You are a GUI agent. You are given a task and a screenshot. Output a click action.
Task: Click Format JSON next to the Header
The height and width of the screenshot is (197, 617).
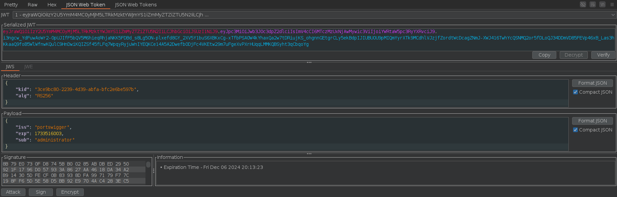[592, 83]
